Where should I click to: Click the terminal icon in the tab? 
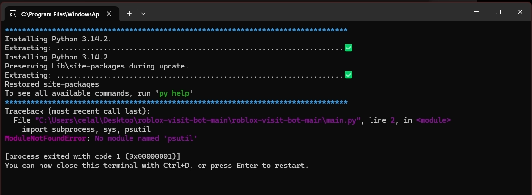[x=13, y=14]
